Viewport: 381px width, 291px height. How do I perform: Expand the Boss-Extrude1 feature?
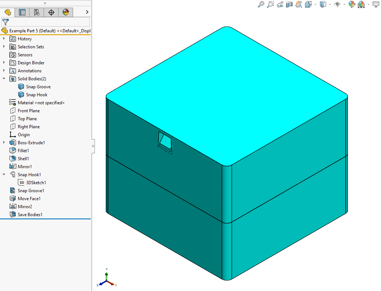pos(4,142)
